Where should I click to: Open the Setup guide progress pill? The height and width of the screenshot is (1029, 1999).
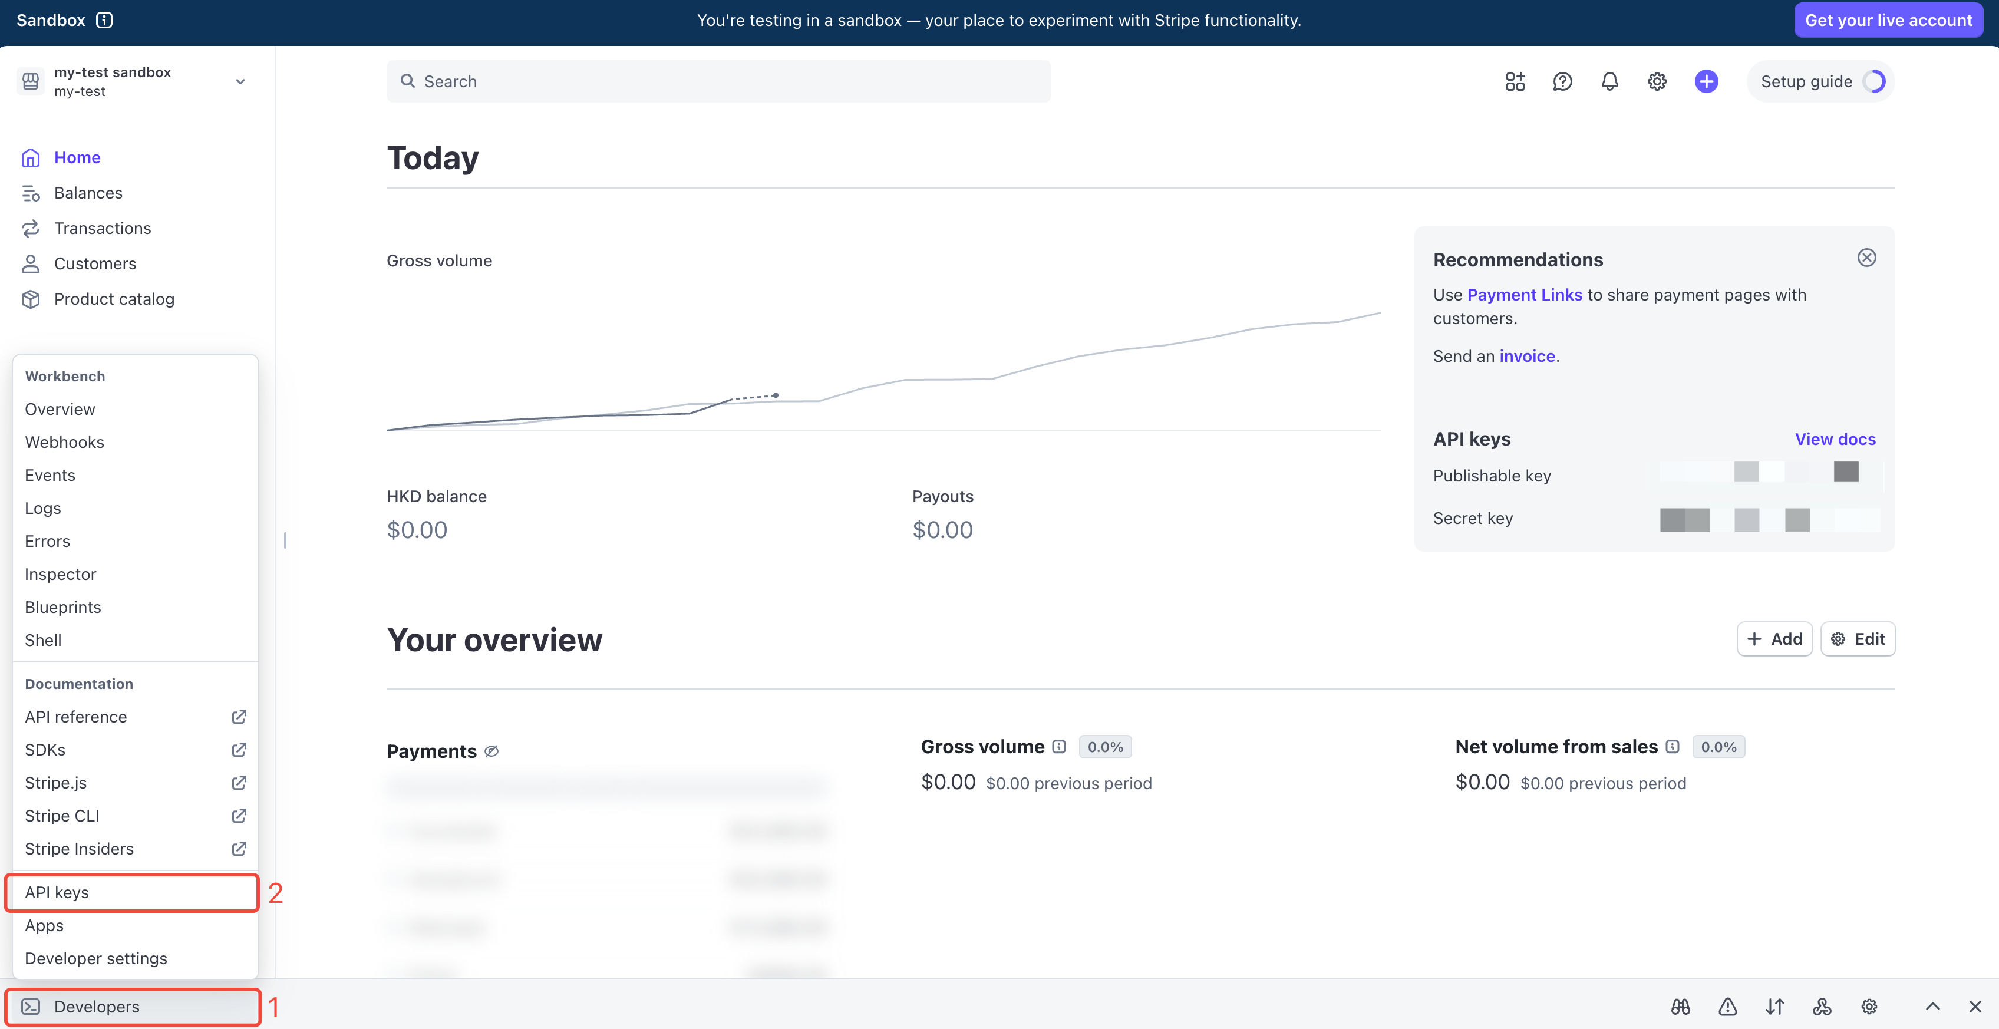click(x=1820, y=81)
